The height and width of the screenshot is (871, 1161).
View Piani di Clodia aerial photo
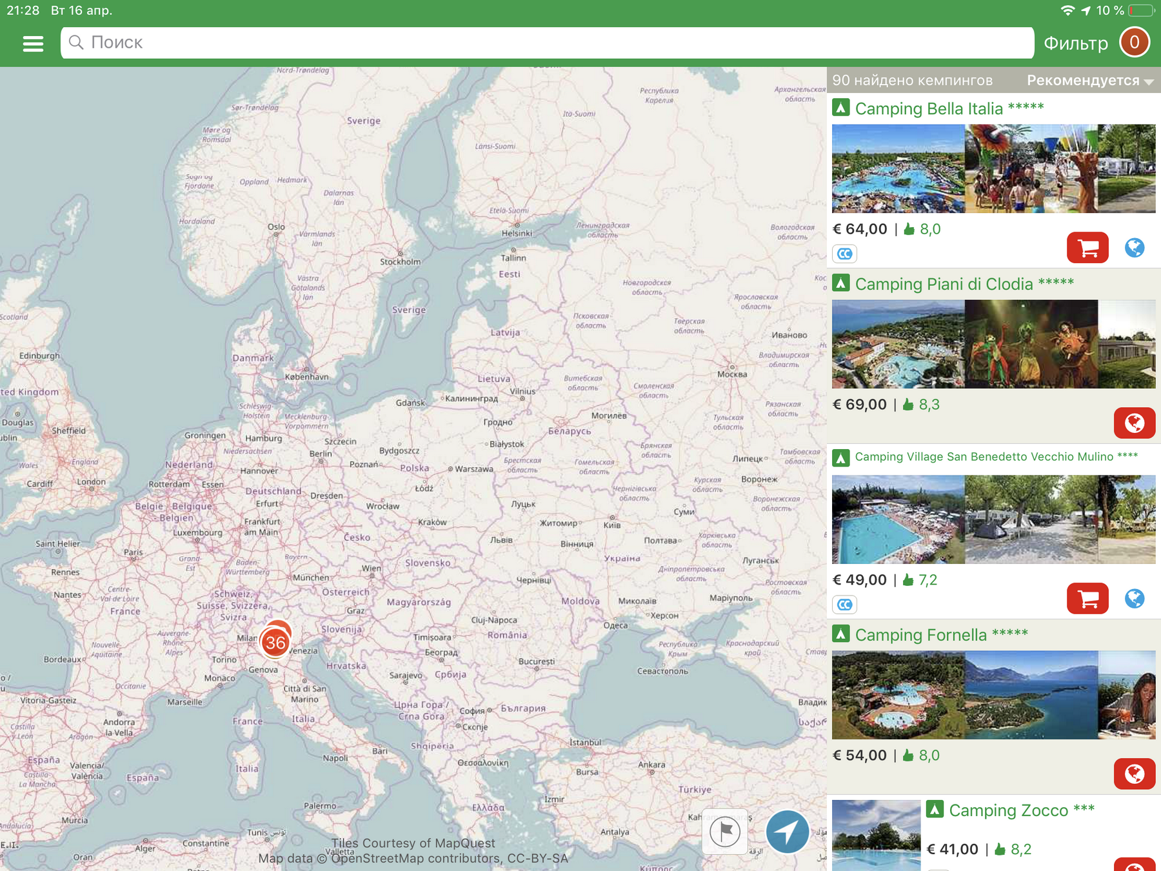click(898, 344)
